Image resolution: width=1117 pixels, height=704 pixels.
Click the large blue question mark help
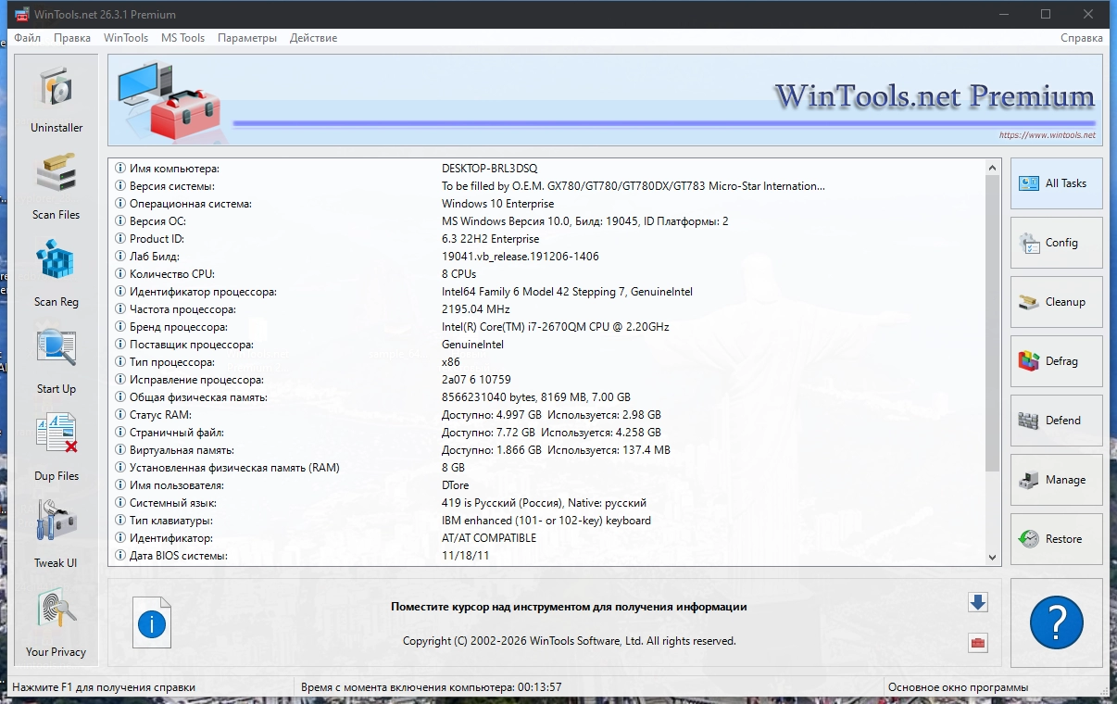point(1057,622)
